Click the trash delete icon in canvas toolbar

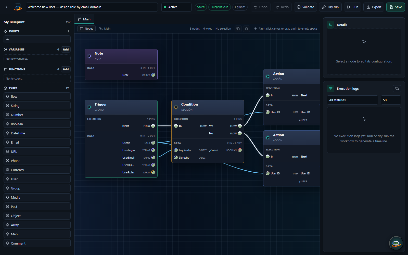pyautogui.click(x=246, y=29)
